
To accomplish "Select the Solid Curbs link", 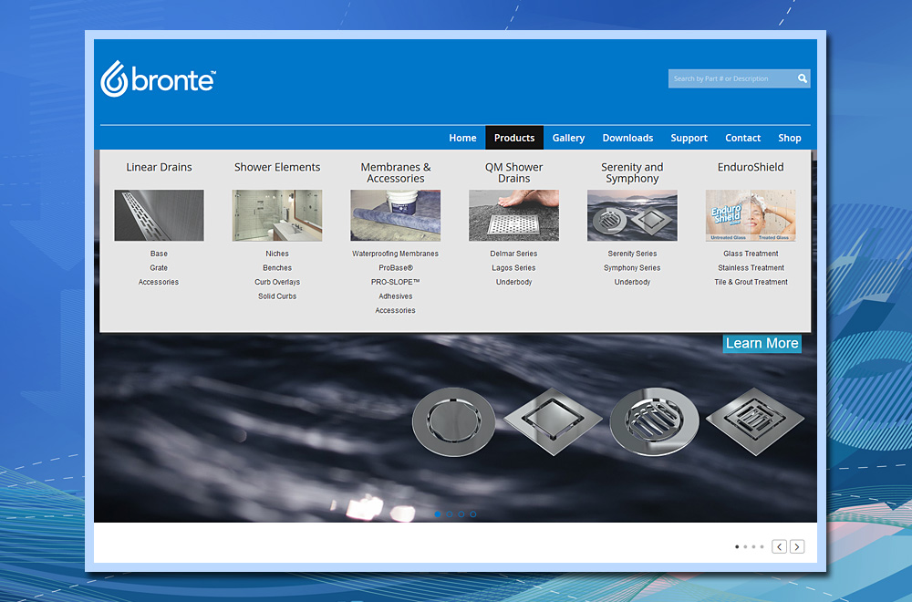I will coord(277,296).
